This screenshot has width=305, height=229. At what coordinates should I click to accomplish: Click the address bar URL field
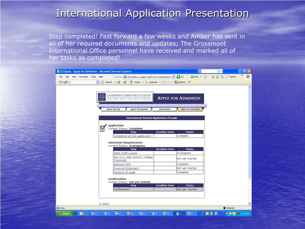tap(149, 77)
